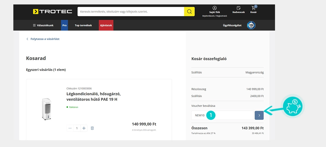Click the Kosarad heading
Viewport: 326px width, 147px height.
36,58
